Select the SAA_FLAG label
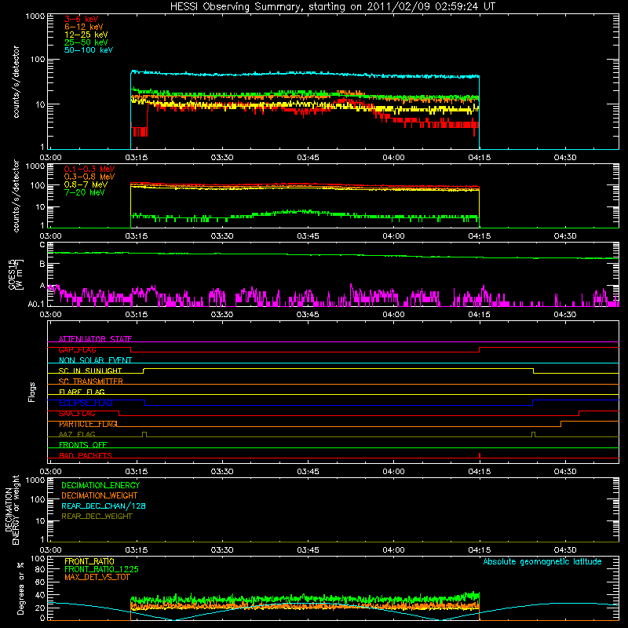628x628 pixels. (x=77, y=414)
